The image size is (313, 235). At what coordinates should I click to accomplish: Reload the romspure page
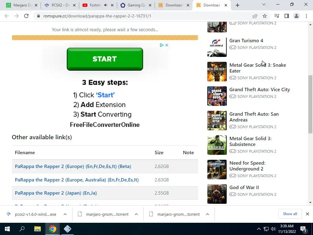tap(26, 16)
